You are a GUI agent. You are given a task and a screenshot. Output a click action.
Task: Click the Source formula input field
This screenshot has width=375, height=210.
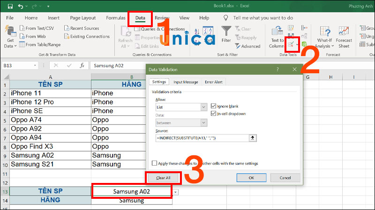coord(202,138)
